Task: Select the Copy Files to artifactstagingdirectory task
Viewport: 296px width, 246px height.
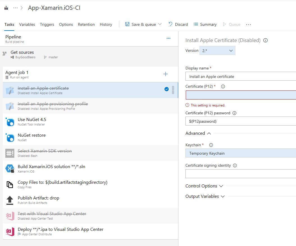Action: (x=90, y=184)
